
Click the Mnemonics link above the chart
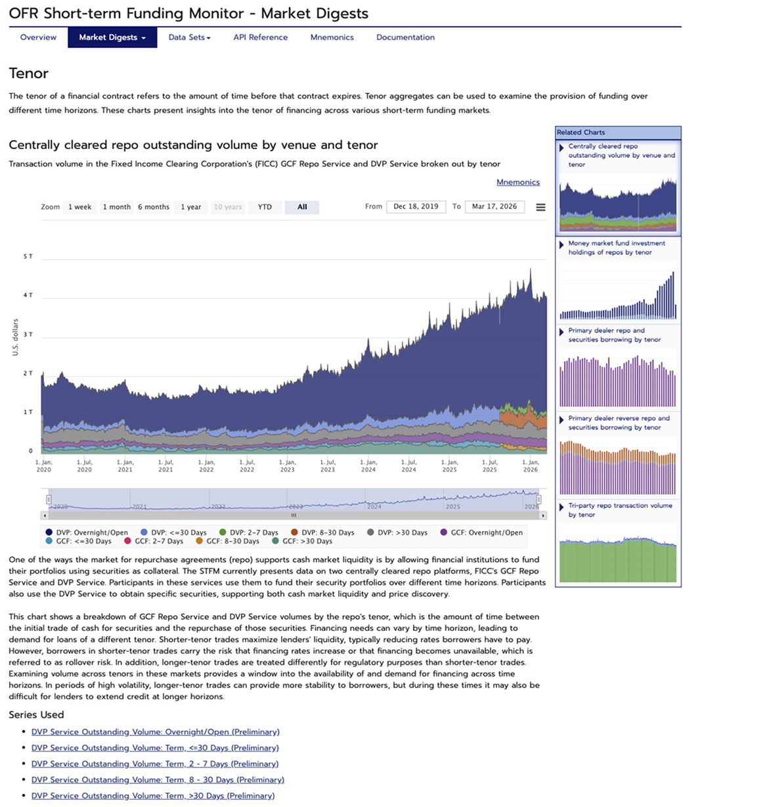[x=518, y=182]
